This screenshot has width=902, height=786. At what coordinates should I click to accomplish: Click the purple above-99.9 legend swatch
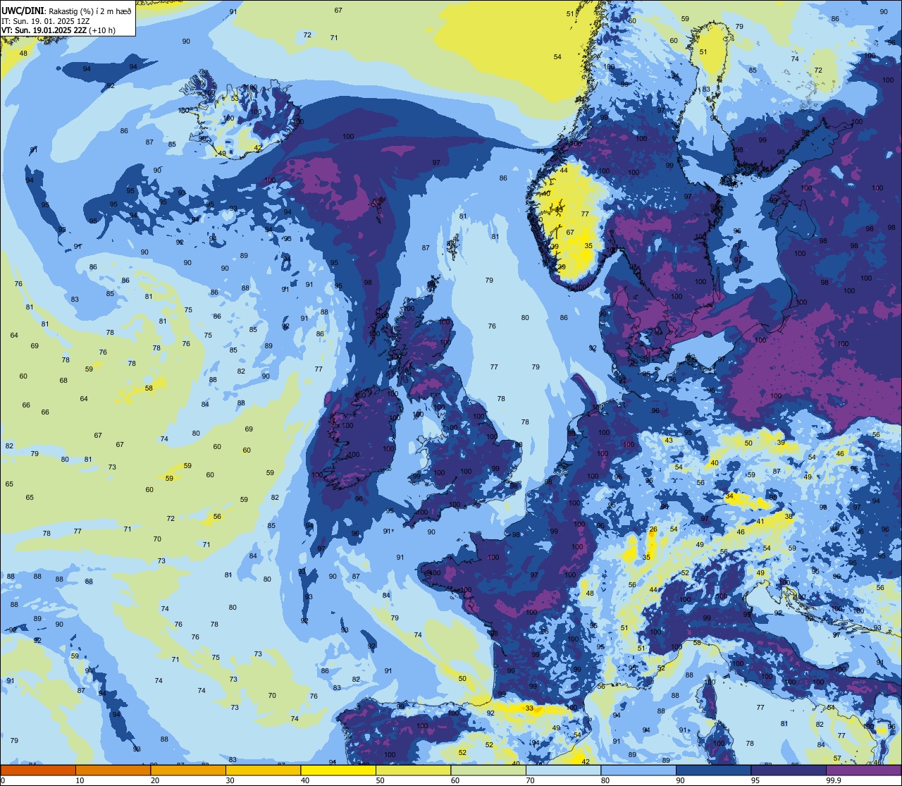[x=863, y=770]
